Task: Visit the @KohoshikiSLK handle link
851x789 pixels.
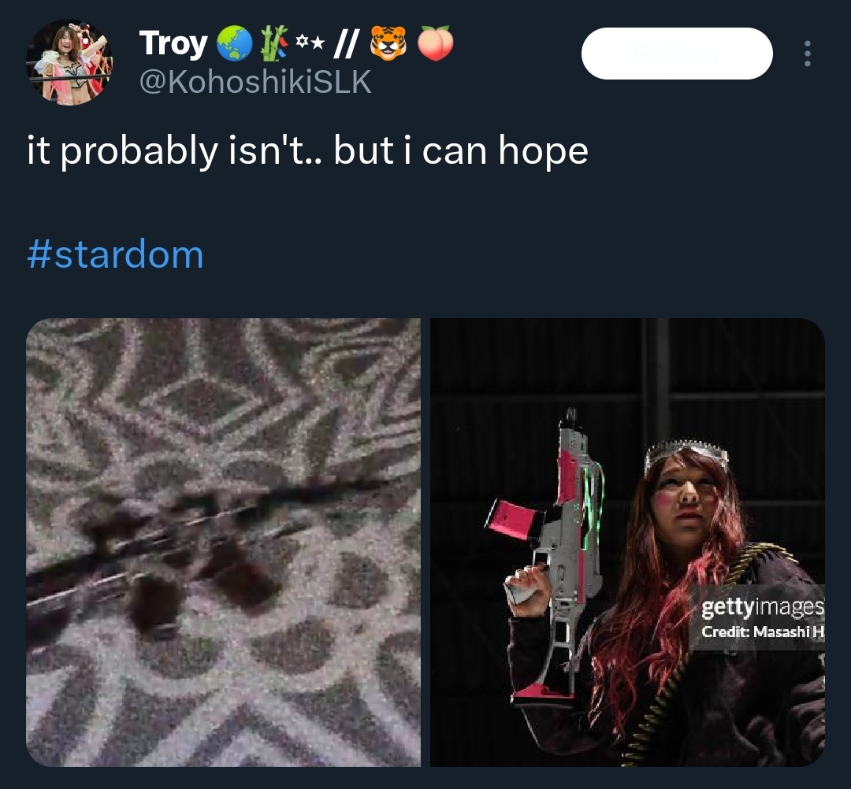Action: [255, 82]
